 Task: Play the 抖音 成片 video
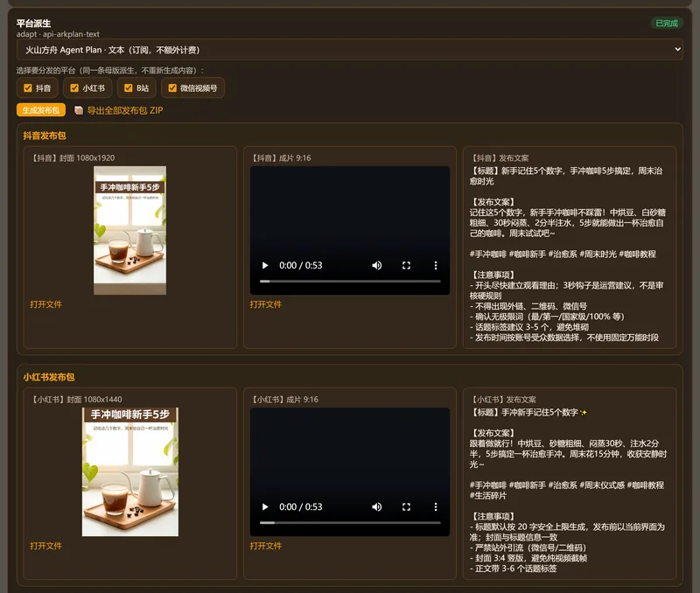point(265,266)
